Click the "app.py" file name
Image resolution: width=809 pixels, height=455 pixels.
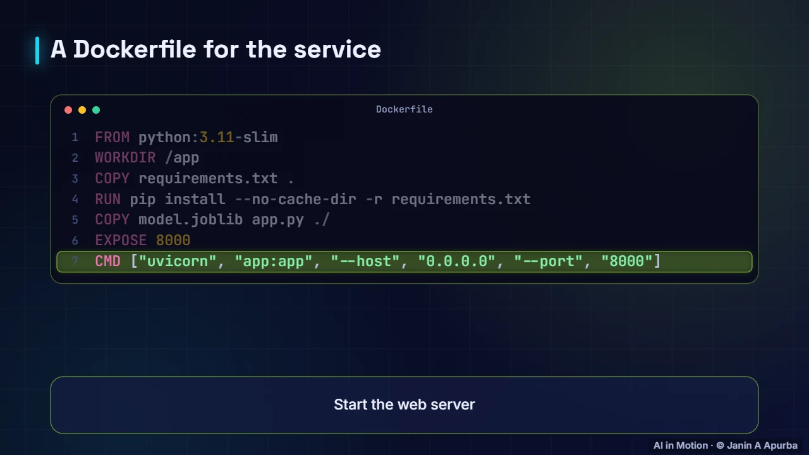[278, 220]
